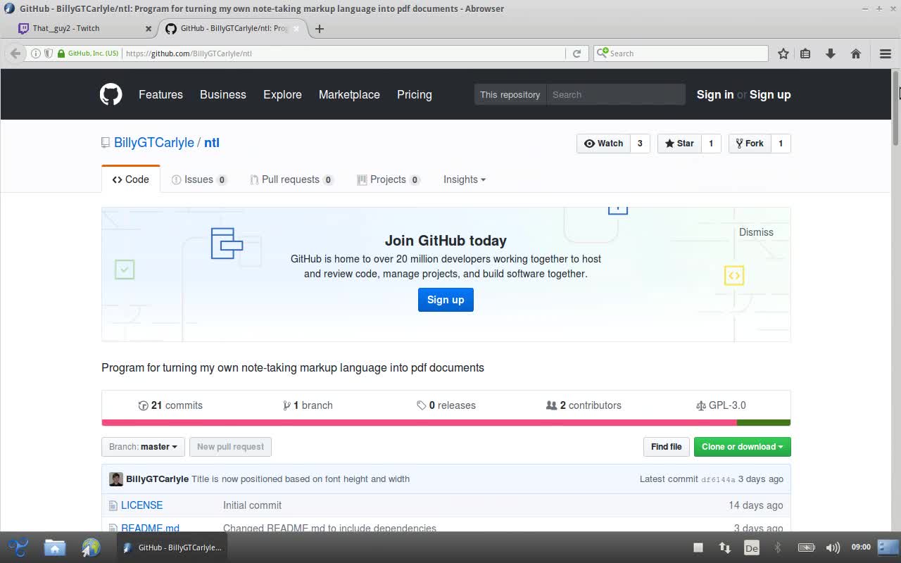
Task: Reload the page with the refresh icon
Action: 576,53
